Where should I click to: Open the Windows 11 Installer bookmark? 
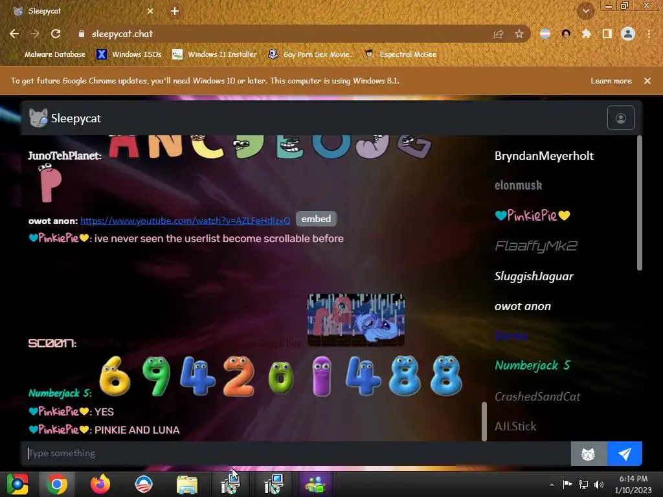pos(215,54)
